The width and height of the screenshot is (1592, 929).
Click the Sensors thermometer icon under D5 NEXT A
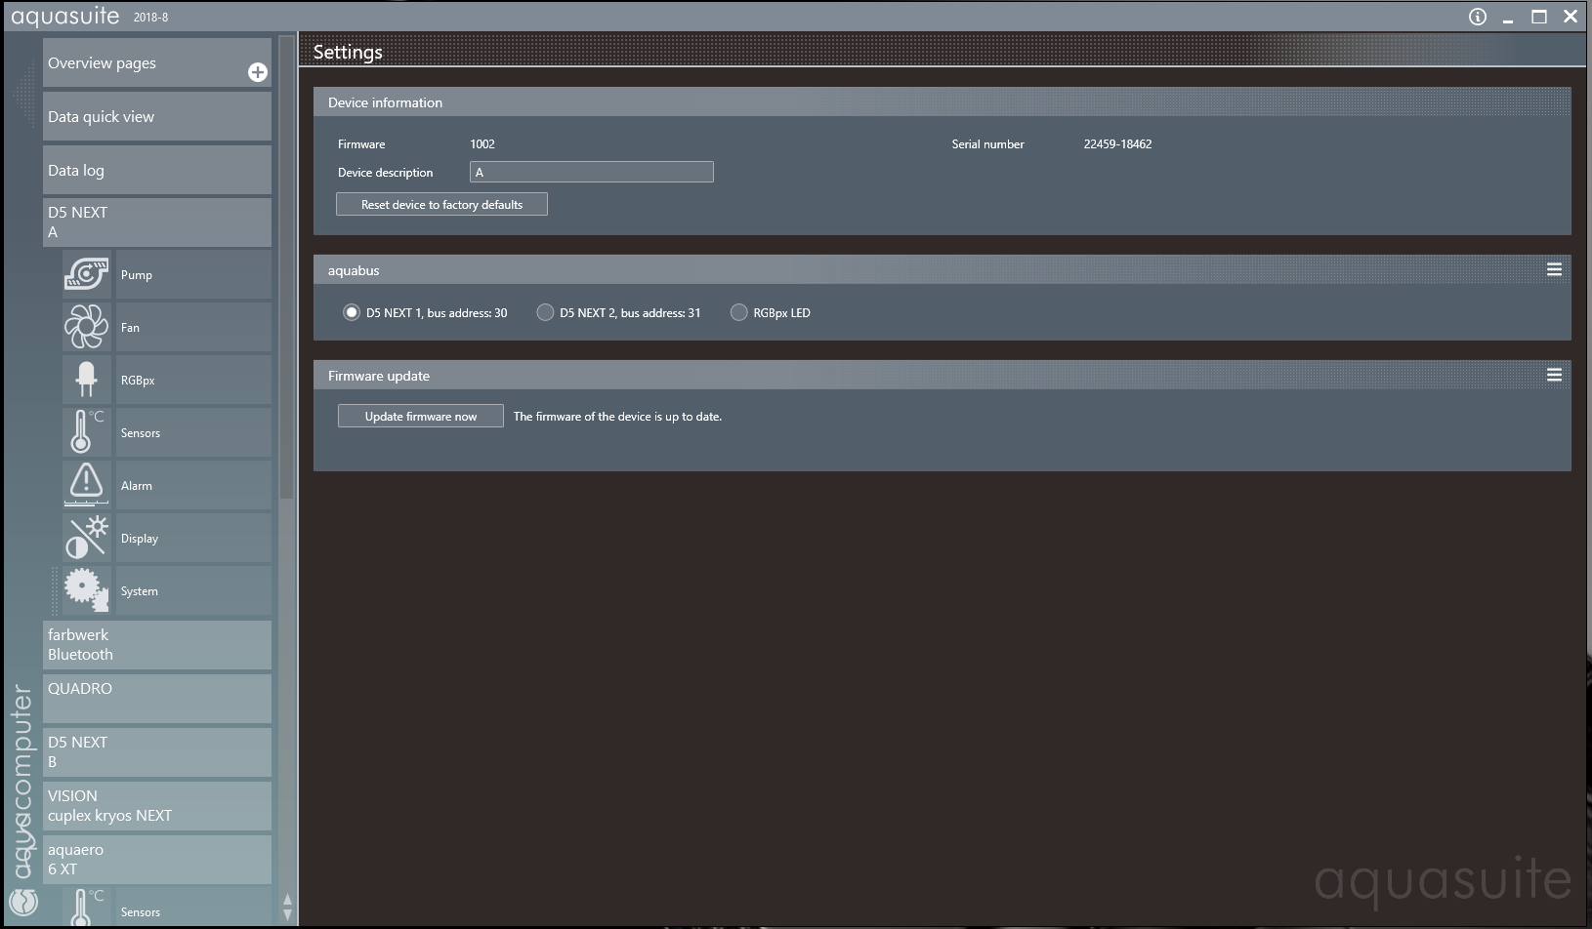pyautogui.click(x=86, y=432)
